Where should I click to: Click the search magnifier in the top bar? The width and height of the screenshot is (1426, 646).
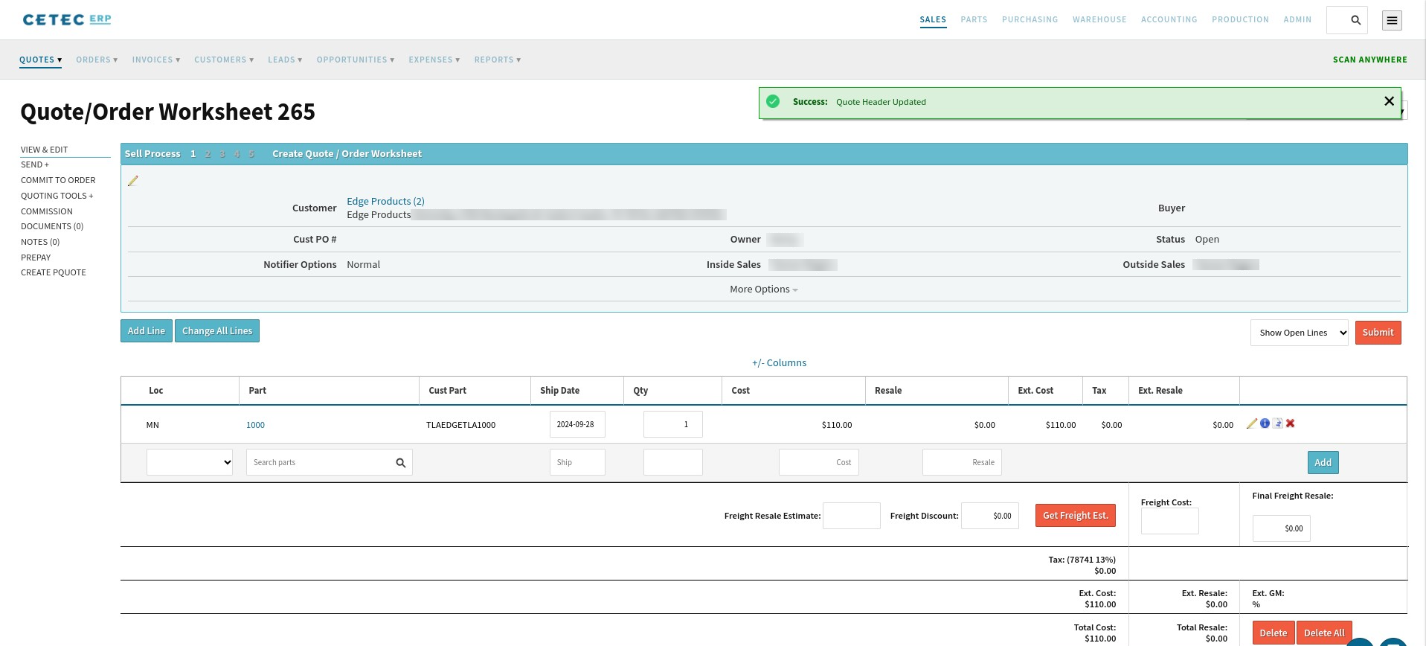(1355, 20)
